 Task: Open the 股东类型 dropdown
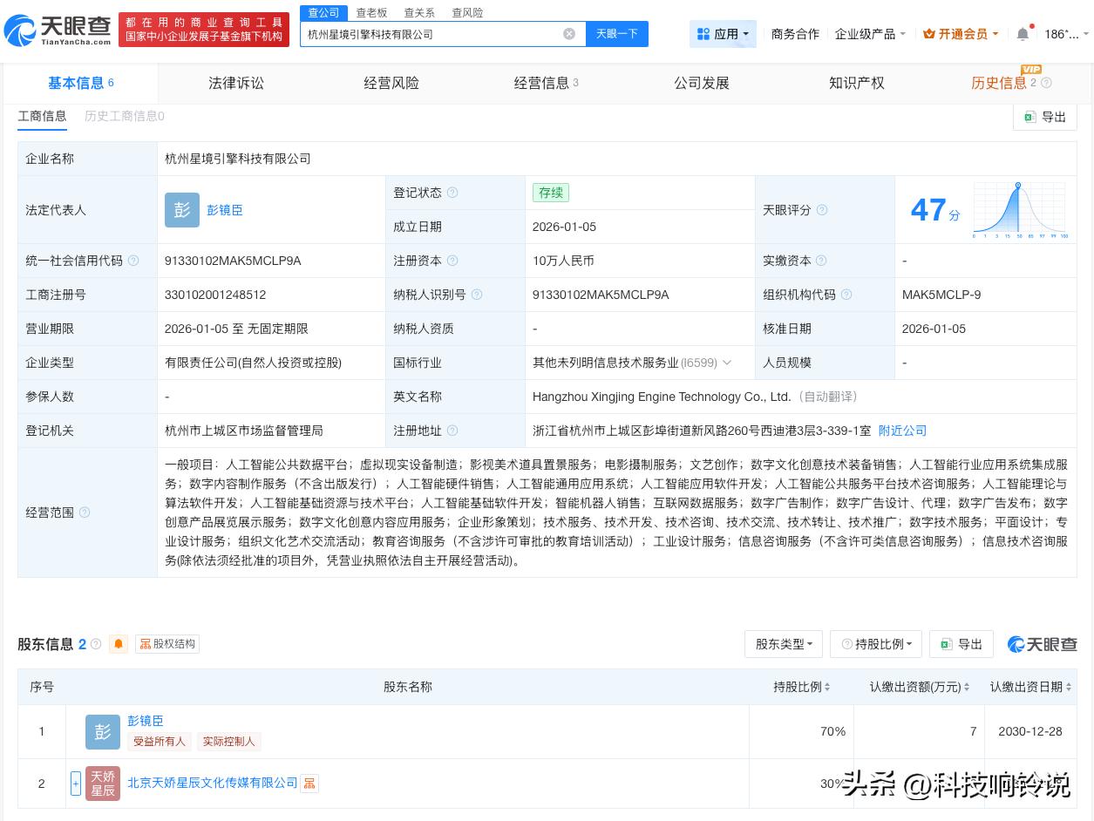783,644
